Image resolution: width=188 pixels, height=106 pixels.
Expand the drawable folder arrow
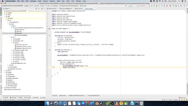click(12, 39)
